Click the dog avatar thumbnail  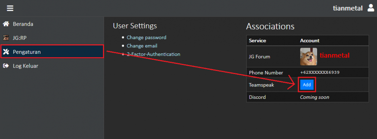pos(308,57)
